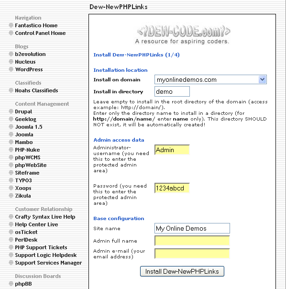Open TYPO3 script page
This screenshot has height=289, width=286.
click(23, 180)
